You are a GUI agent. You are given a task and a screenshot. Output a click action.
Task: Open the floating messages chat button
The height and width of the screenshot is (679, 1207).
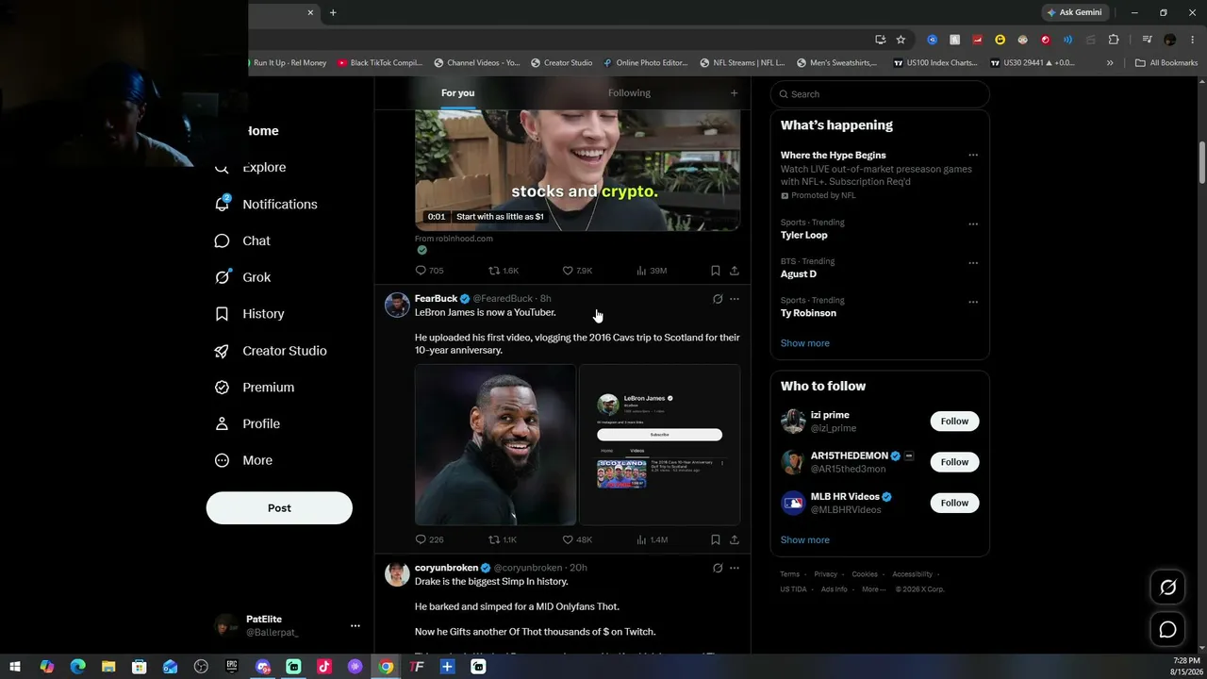click(x=1167, y=629)
